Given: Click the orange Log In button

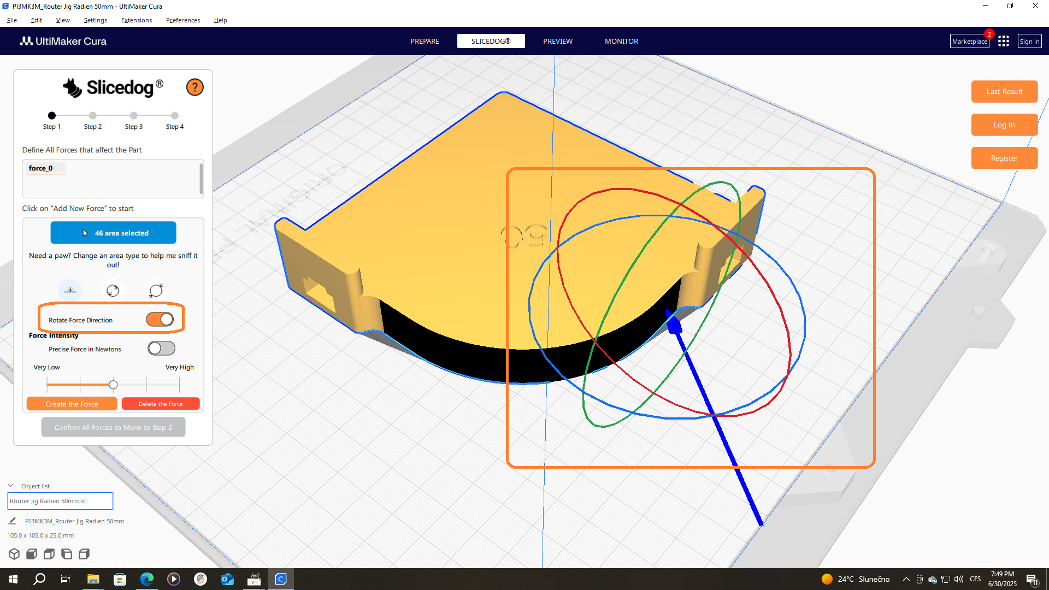Looking at the screenshot, I should 1004,125.
